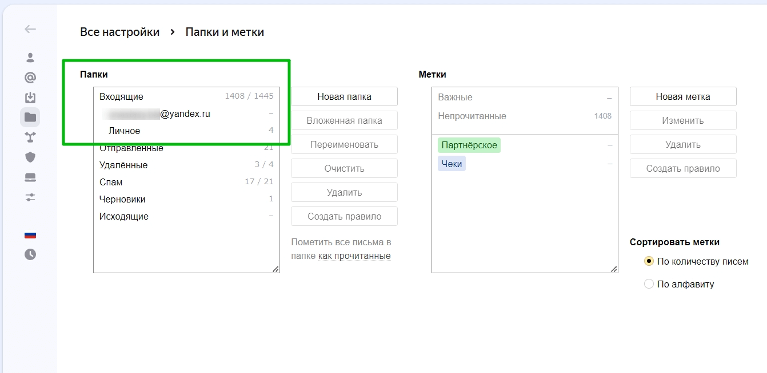767x373 pixels.
Task: Open mail rules branching-arrows icon
Action: (x=30, y=137)
